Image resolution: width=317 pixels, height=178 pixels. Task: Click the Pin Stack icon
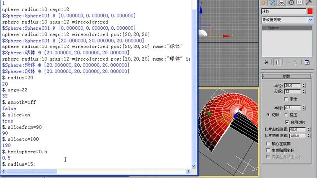[x=266, y=62]
